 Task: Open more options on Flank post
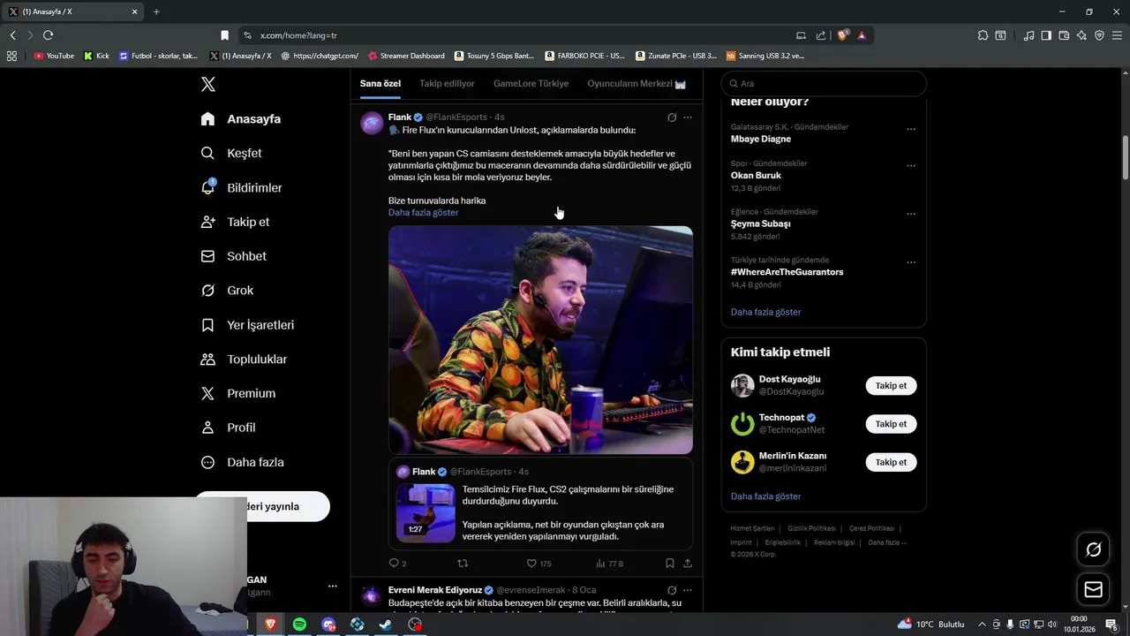(x=688, y=117)
